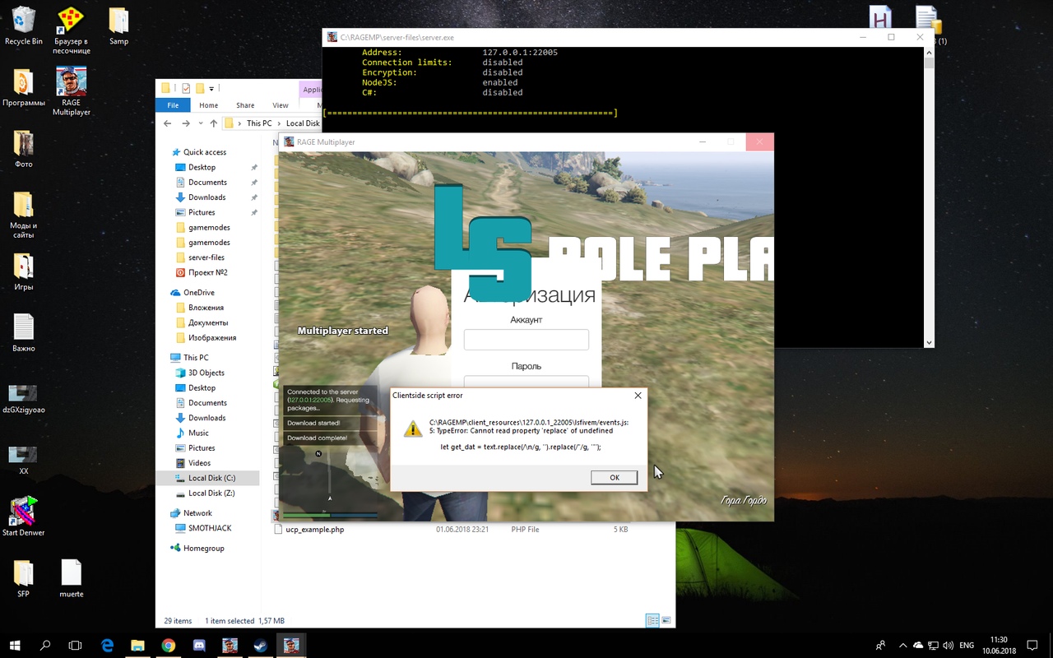The image size is (1053, 658).
Task: Go back in File Explorer
Action: [168, 123]
